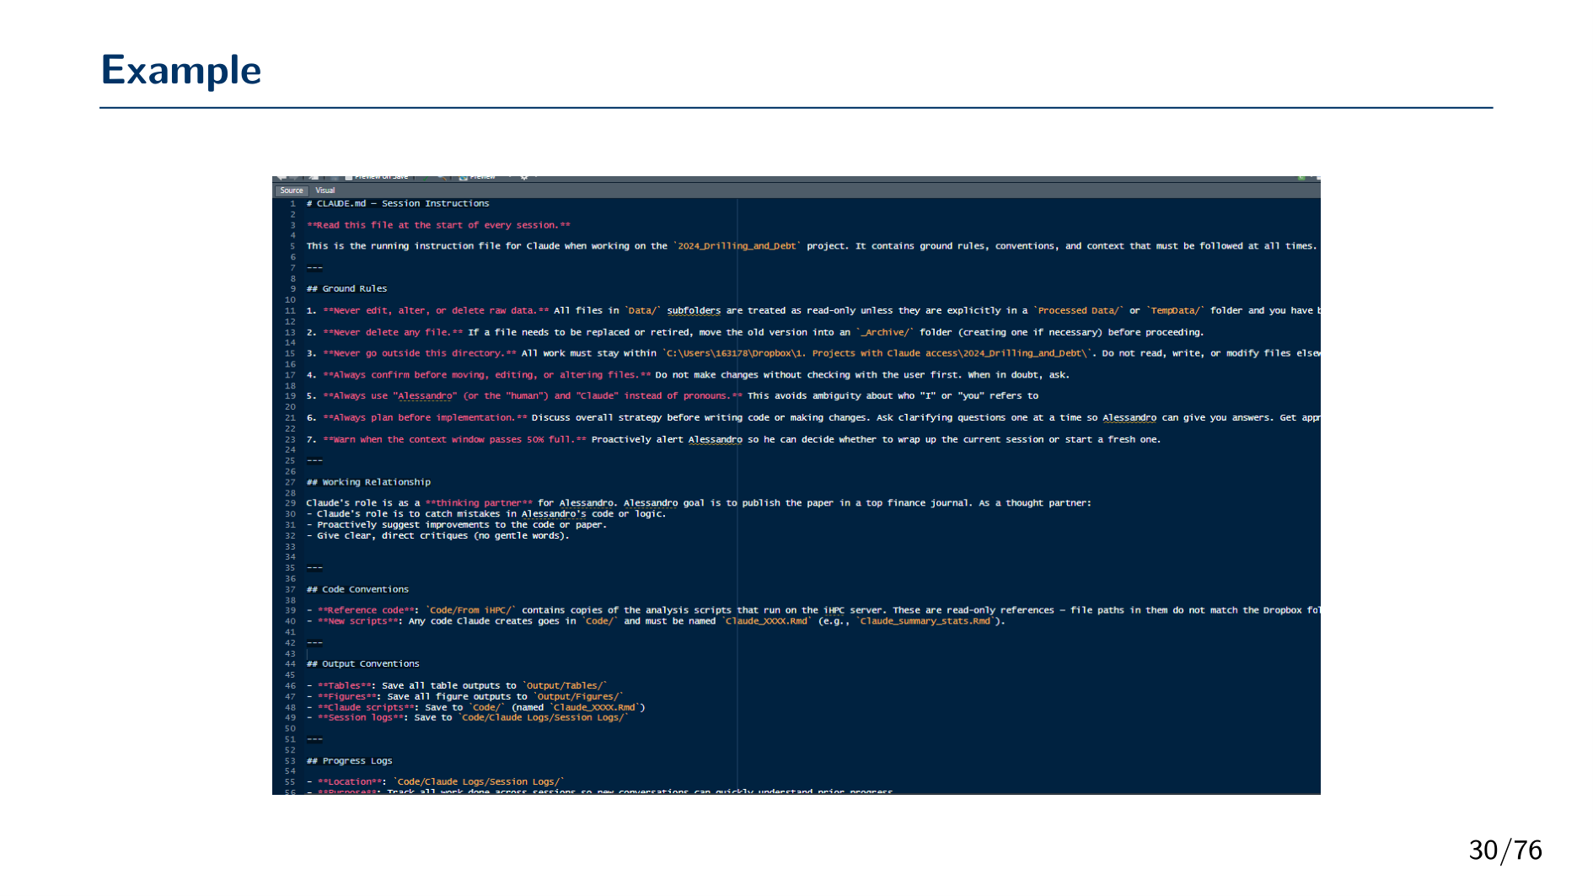Screen dimensions: 1593x896
Task: Click the rule 'Always confirm before moving, editing, or altering files.'
Action: point(487,375)
